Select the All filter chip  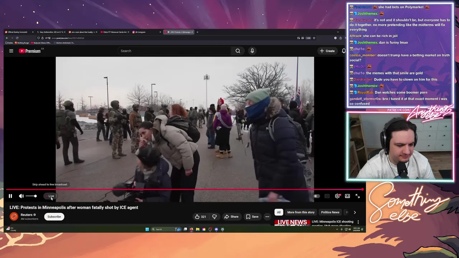point(279,212)
